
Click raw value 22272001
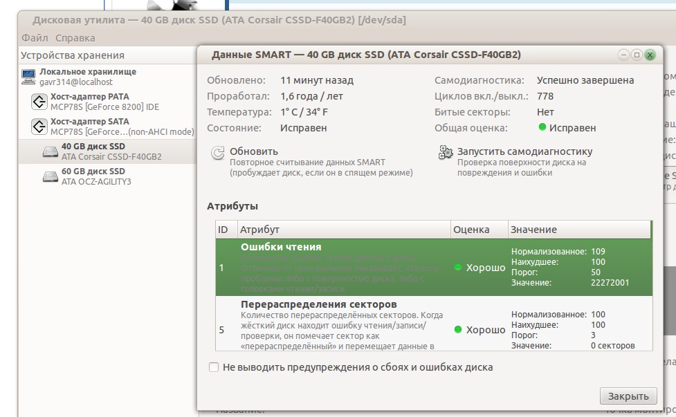point(610,283)
